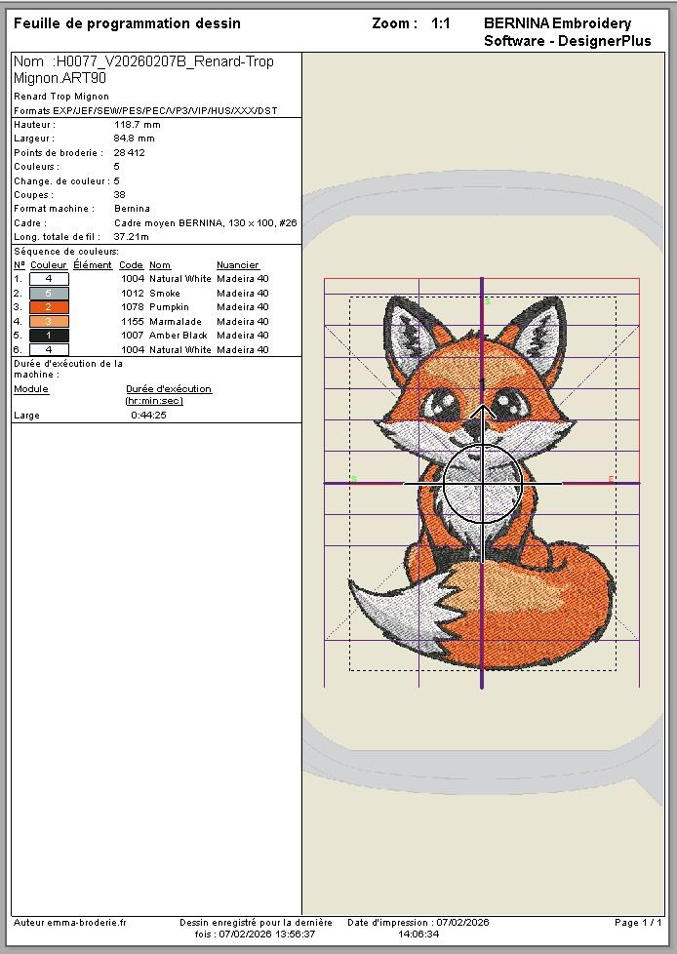Click the 'Couleur' column header

(49, 265)
